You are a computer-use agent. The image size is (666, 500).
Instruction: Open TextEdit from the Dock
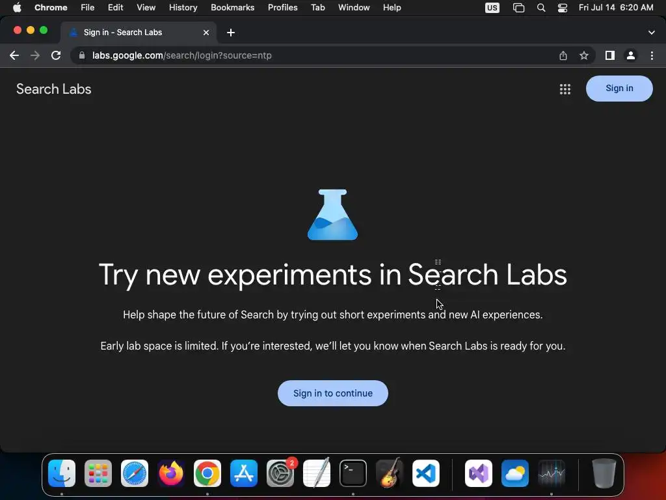317,473
